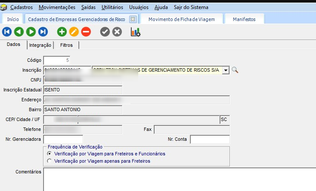Jump to last record icon
This screenshot has height=191, width=316.
(x=43, y=31)
